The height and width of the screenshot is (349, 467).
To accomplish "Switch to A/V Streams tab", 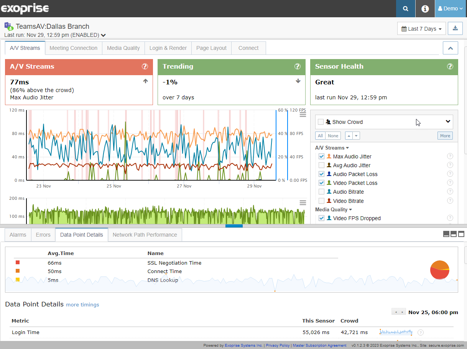I will 25,48.
